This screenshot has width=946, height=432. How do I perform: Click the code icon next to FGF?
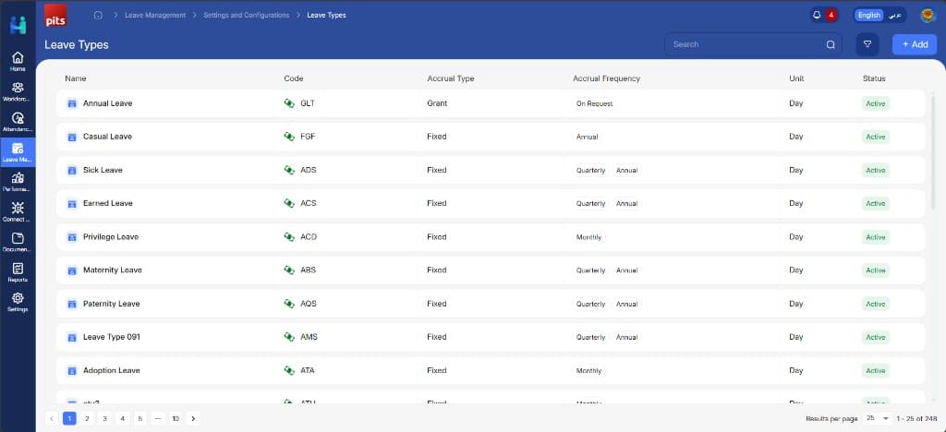(289, 137)
